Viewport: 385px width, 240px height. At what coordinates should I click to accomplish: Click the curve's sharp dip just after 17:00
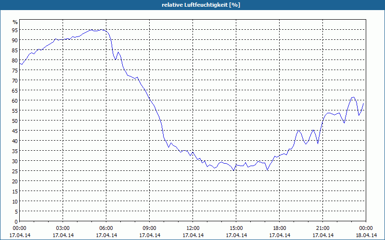[x=268, y=170]
